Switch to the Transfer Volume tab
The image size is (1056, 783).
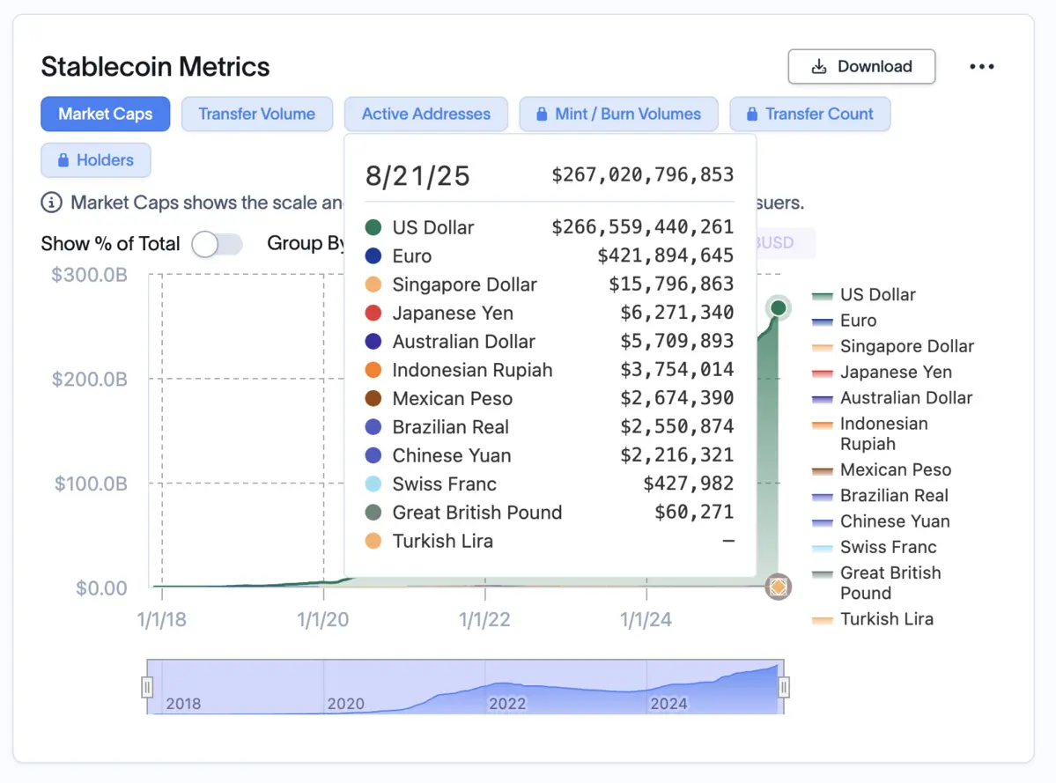(256, 114)
